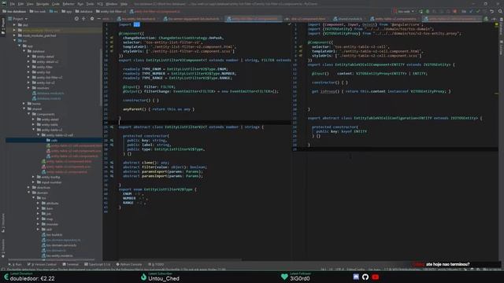Select the directives folder
Image resolution: width=504 pixels, height=283 pixels.
tap(41, 187)
